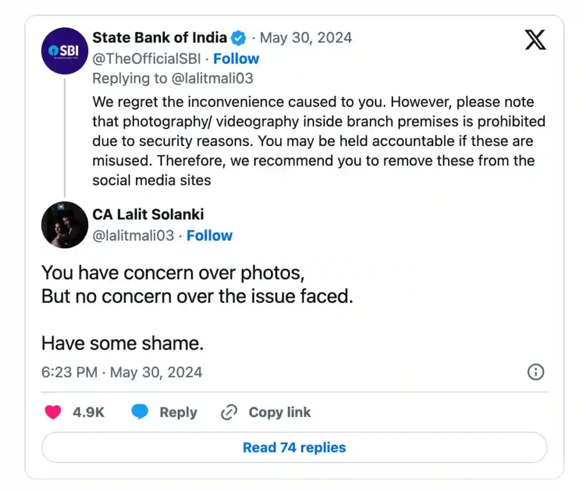Click the Copy link text
The height and width of the screenshot is (491, 583).
[280, 412]
